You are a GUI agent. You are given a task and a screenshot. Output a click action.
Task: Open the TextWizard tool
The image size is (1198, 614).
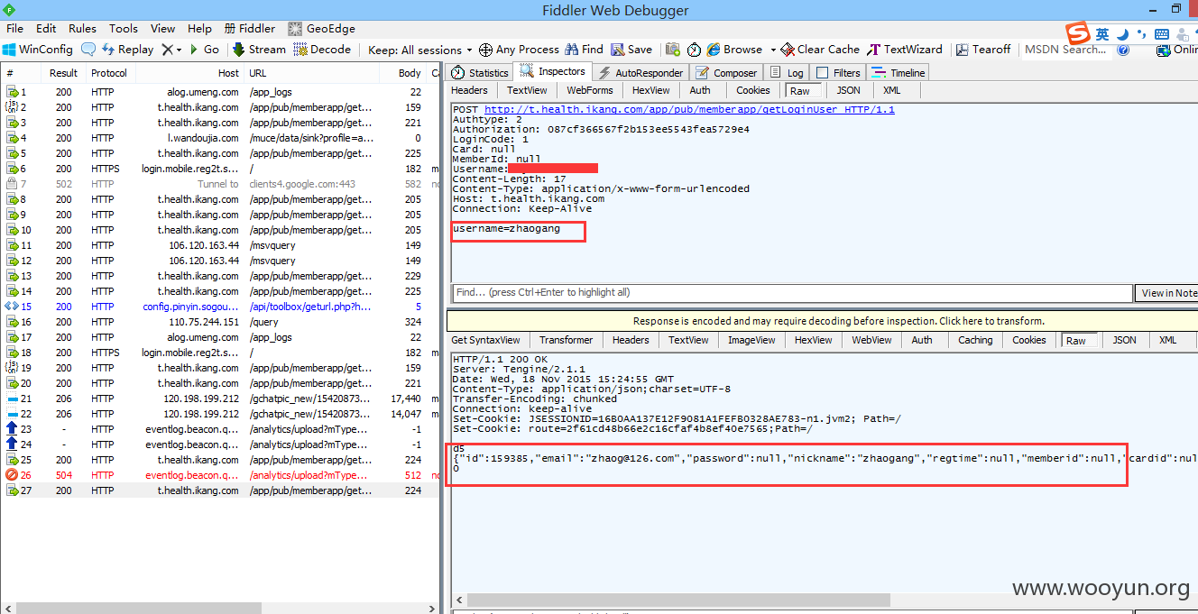coord(905,50)
